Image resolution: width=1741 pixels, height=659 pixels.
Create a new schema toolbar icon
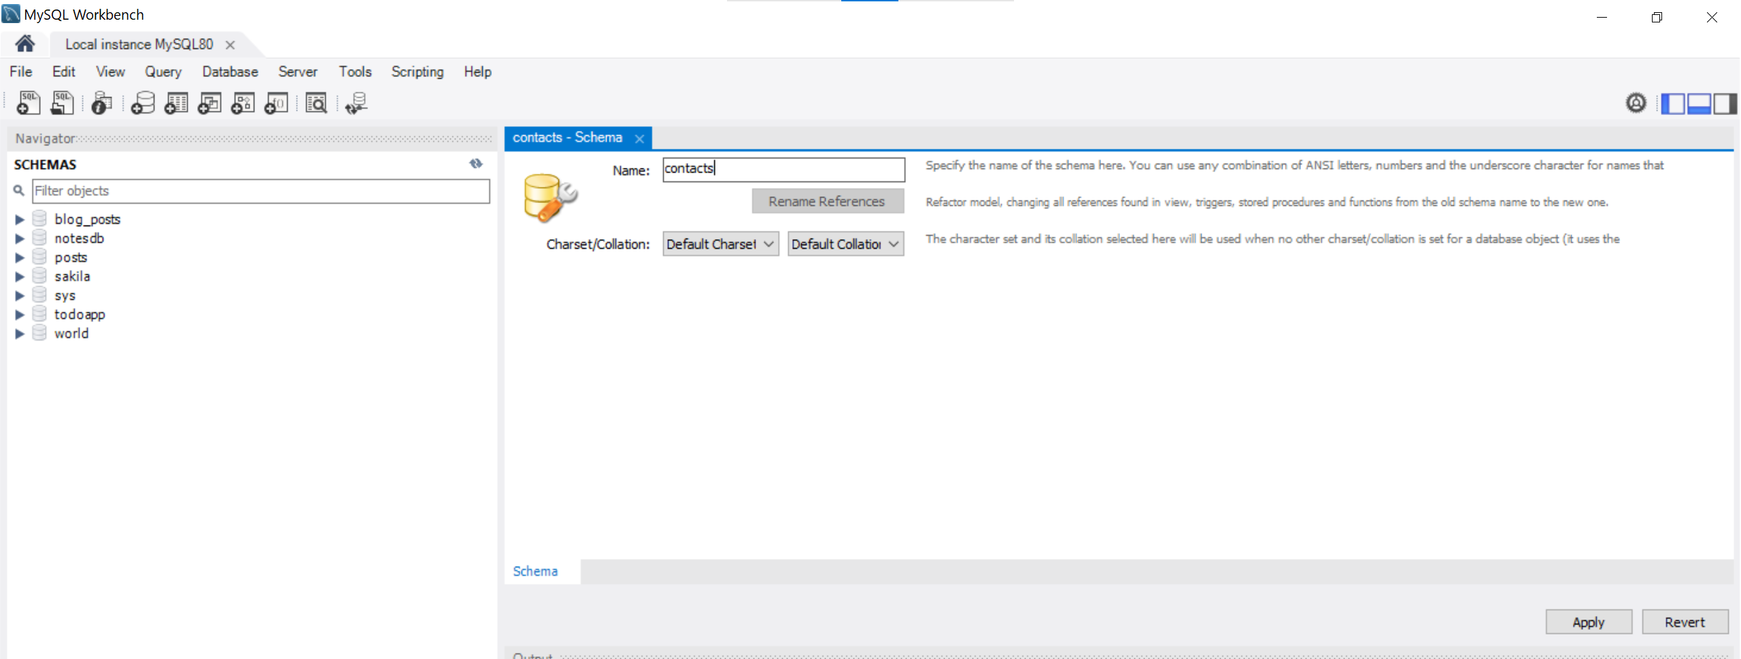coord(143,103)
